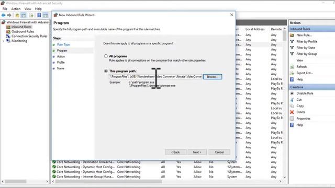Select Monitoring in the tree

pyautogui.click(x=19, y=41)
